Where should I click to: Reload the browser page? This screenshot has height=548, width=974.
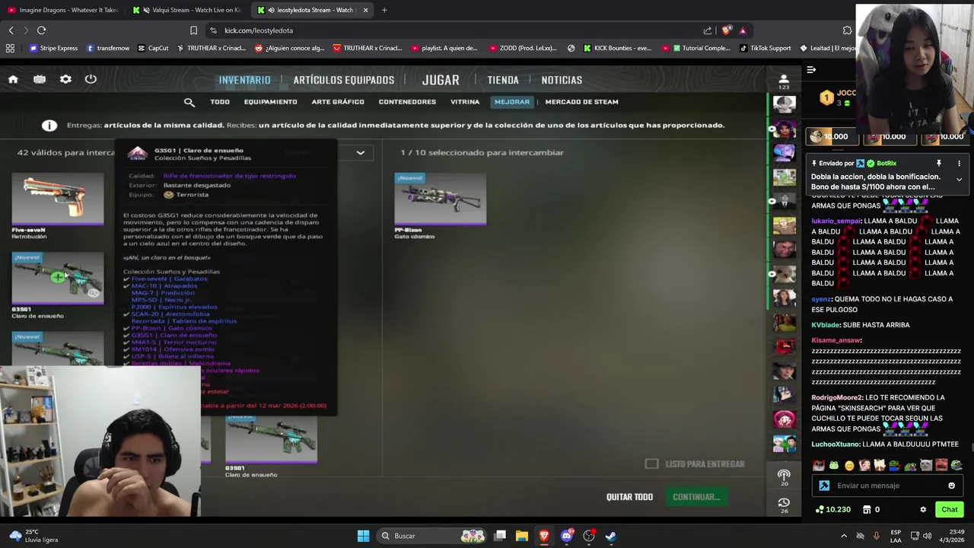point(42,30)
